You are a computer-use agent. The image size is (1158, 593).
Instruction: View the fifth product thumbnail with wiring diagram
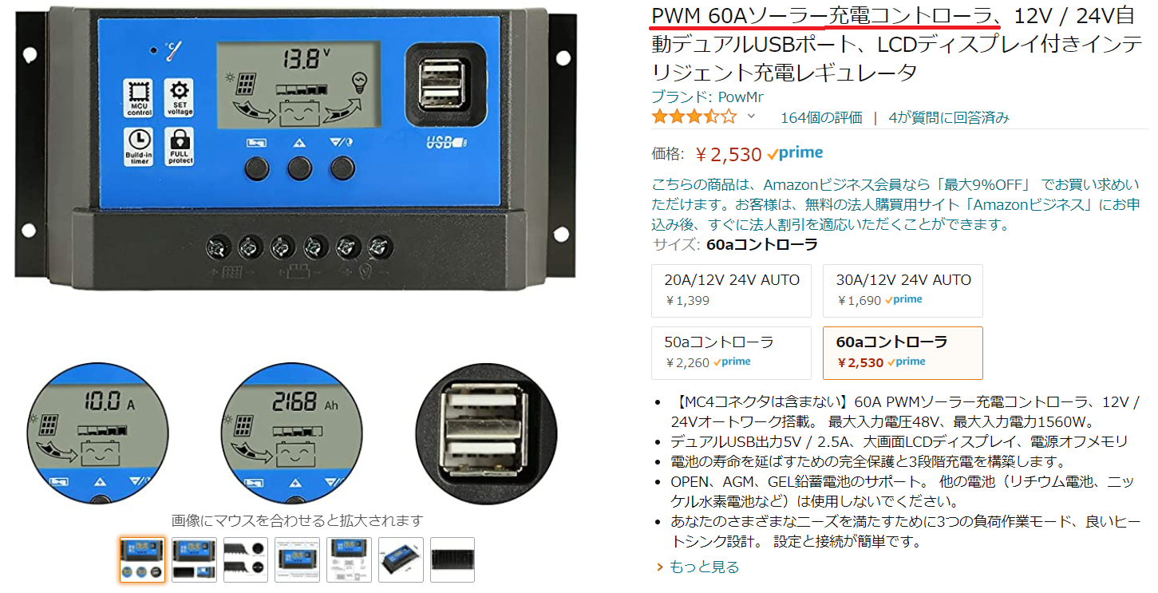(349, 559)
